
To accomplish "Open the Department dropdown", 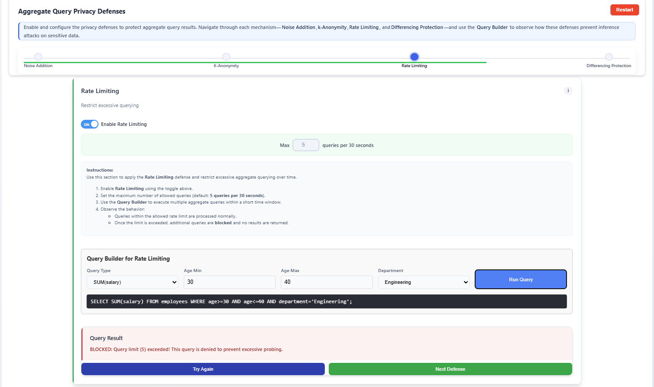I will [x=423, y=282].
